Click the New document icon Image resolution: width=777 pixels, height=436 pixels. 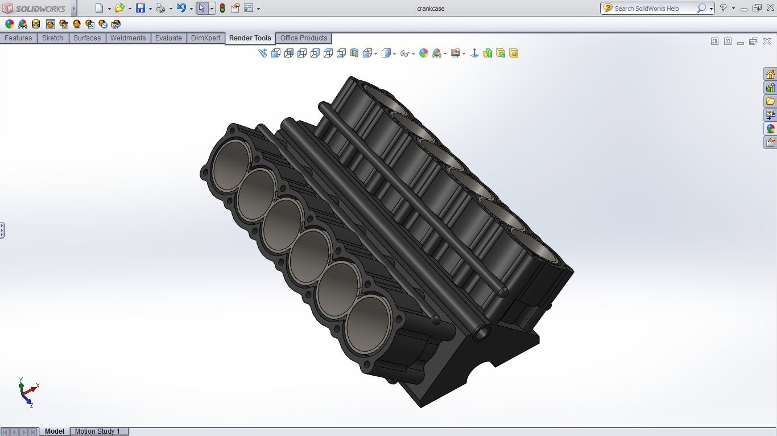[x=99, y=8]
